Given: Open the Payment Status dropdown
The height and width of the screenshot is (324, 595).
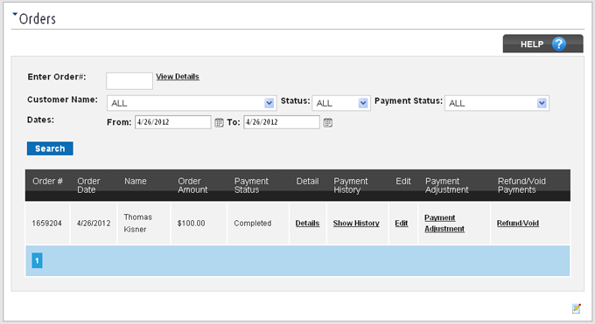Looking at the screenshot, I should [x=497, y=103].
